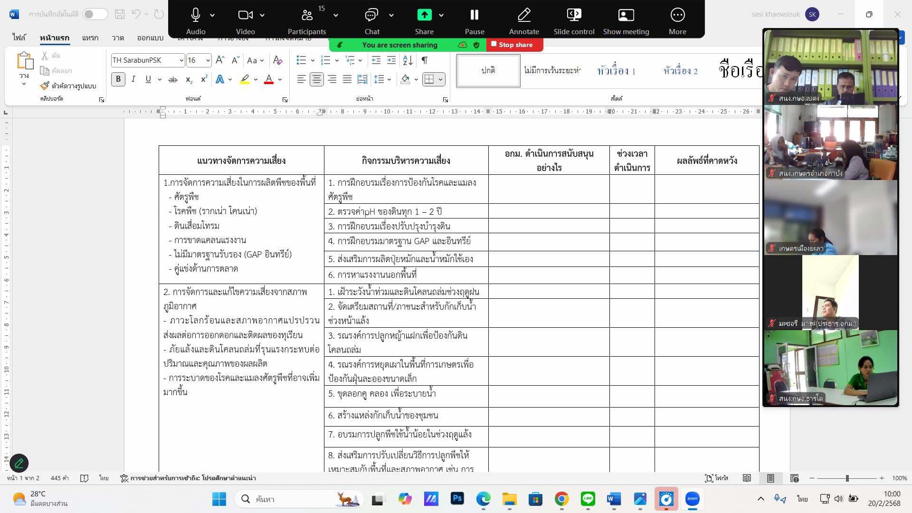Screen dimensions: 912x513
Task: Center align text
Action: pos(316,79)
